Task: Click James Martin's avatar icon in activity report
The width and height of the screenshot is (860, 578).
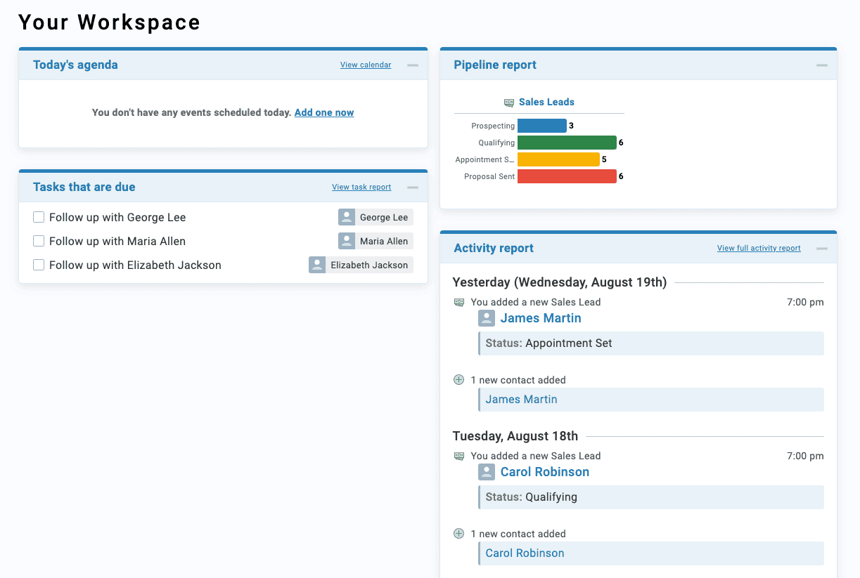Action: tap(486, 318)
